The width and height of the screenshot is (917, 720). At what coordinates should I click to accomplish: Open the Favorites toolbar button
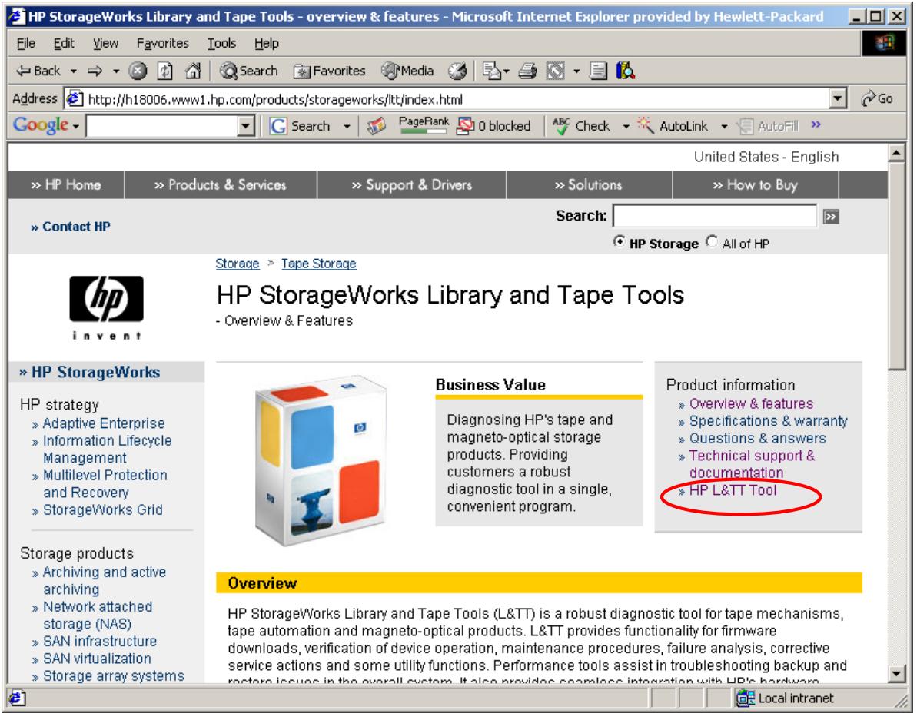(x=330, y=71)
